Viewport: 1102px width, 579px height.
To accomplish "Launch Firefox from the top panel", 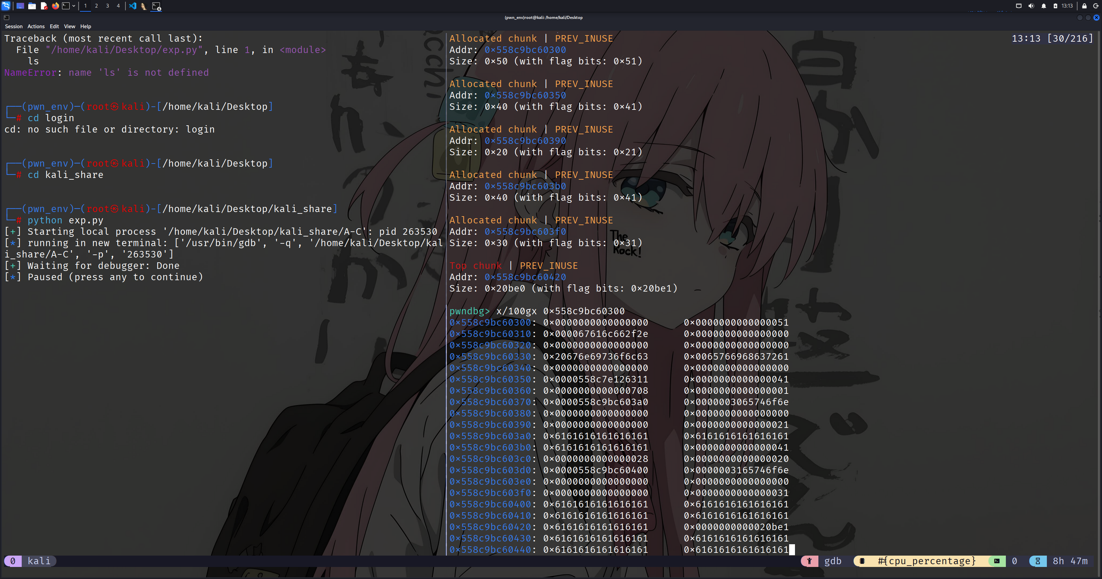I will tap(55, 6).
